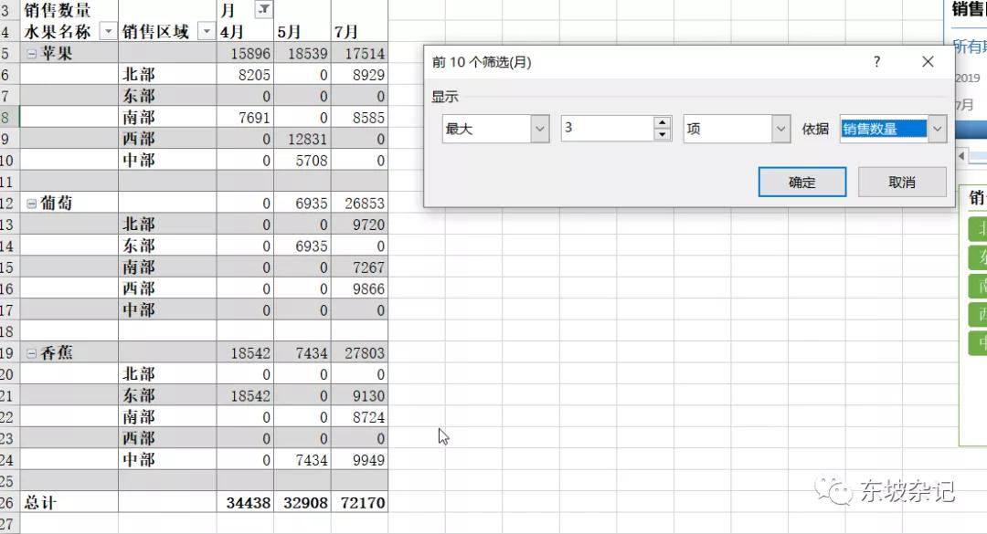Select cell 9949 under 香蕉 中部
Viewport: 987px width, 534px height.
[359, 460]
